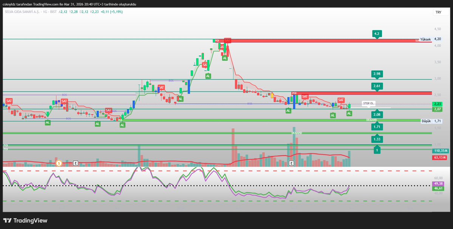Select the green price tag labeled 1
This screenshot has height=229, width=453.
[x=377, y=150]
